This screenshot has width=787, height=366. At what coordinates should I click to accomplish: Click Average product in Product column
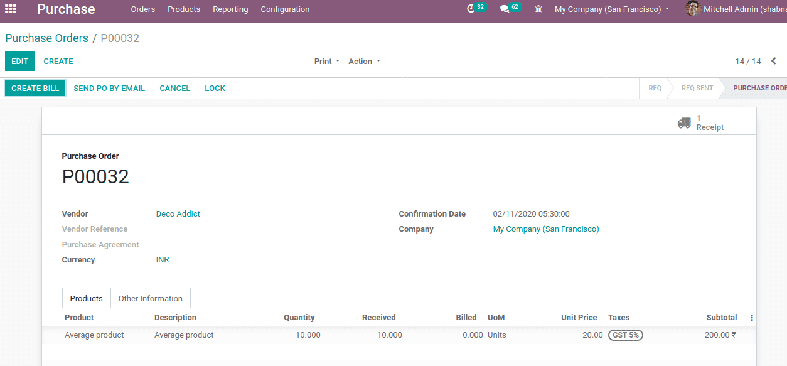point(95,335)
